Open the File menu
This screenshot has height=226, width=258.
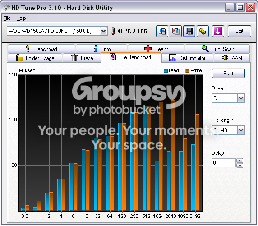(7, 18)
